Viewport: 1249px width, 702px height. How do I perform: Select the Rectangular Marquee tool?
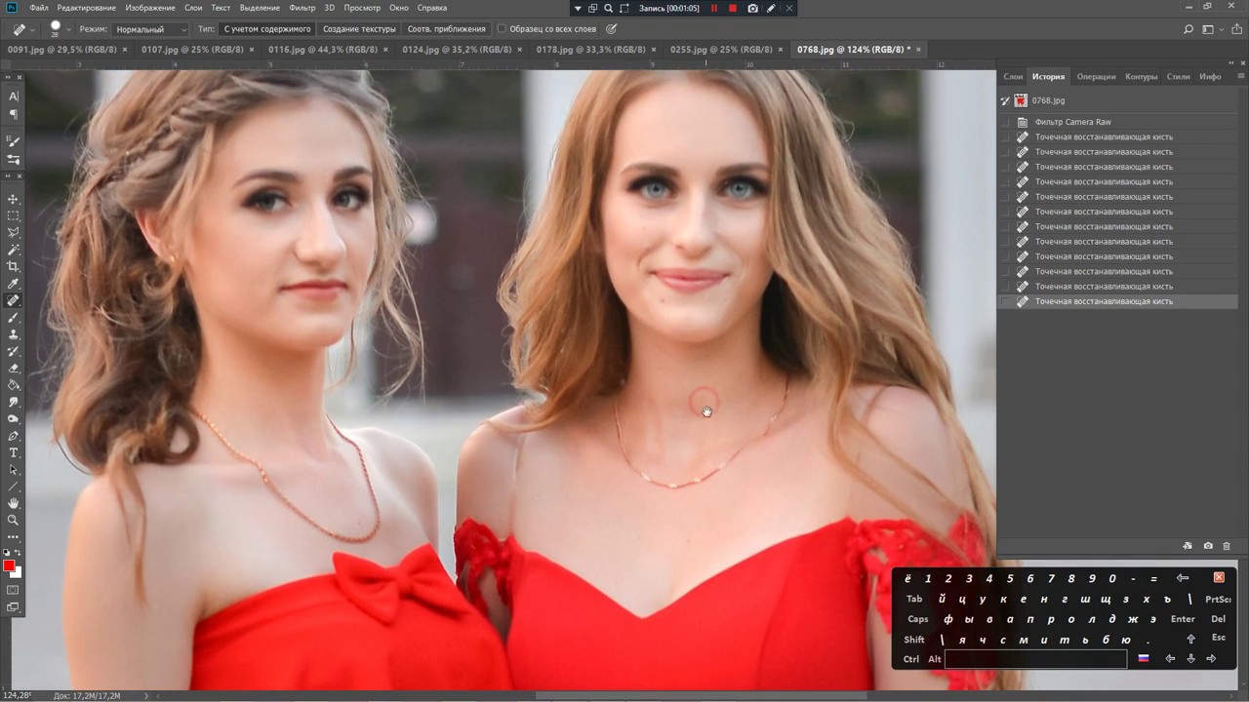(14, 215)
